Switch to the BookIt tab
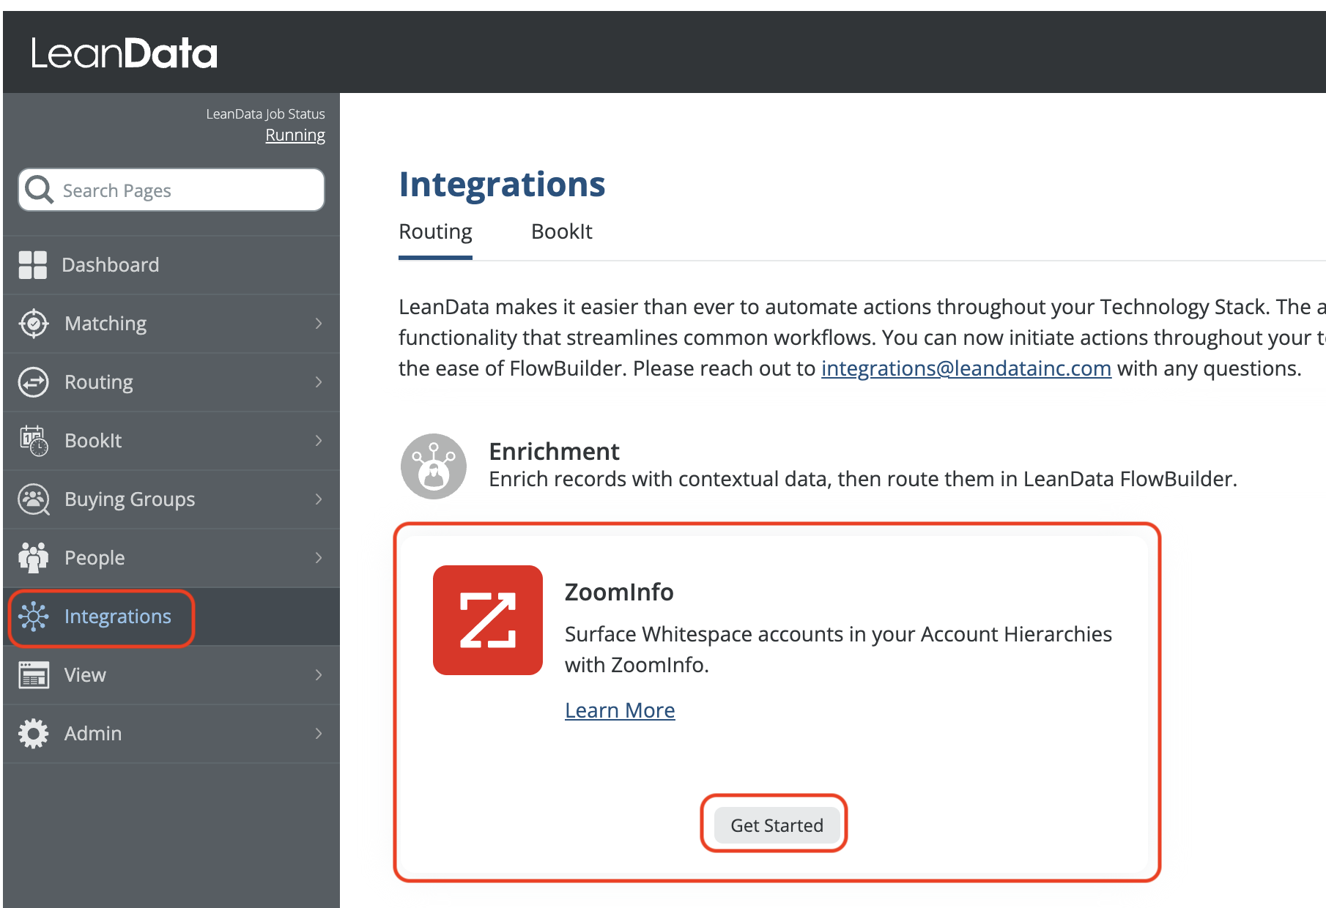1326x908 pixels. 561,232
